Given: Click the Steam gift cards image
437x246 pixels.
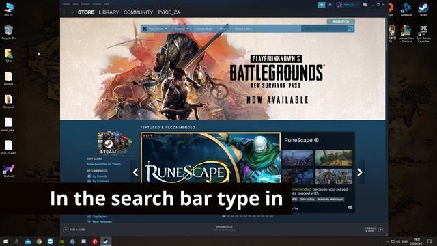Looking at the screenshot, I should coord(115,143).
